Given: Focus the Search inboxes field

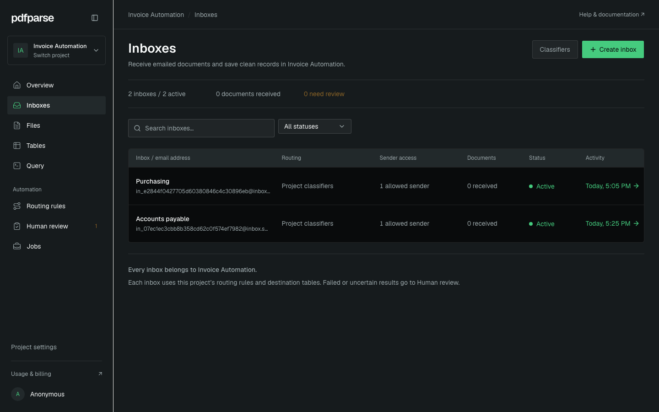Looking at the screenshot, I should (x=201, y=128).
